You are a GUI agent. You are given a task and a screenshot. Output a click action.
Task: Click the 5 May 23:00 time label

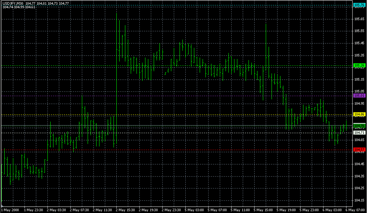(x=310, y=210)
